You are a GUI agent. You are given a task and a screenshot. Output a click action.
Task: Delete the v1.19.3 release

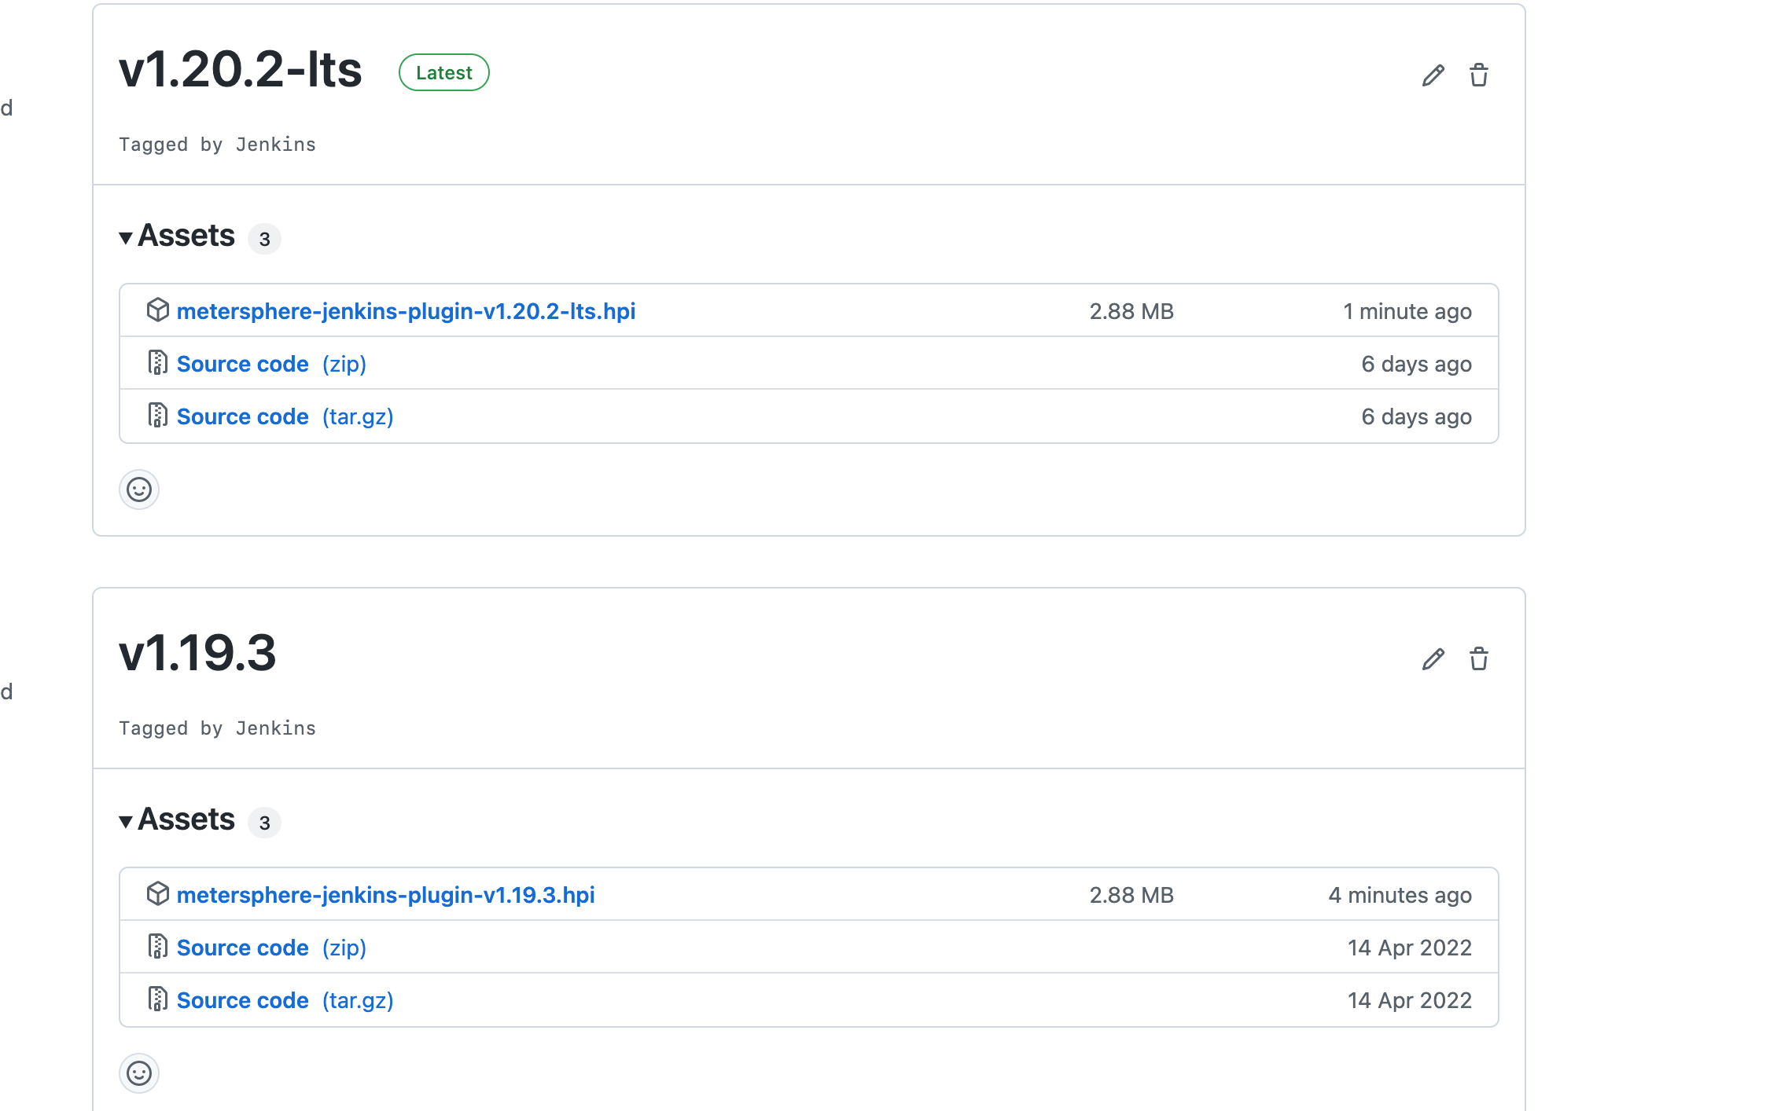(1479, 658)
